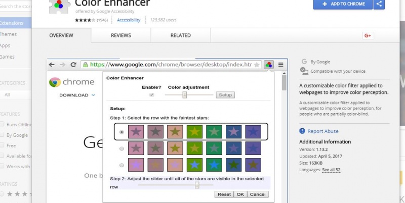Check the Runs Offline filter

[2, 124]
